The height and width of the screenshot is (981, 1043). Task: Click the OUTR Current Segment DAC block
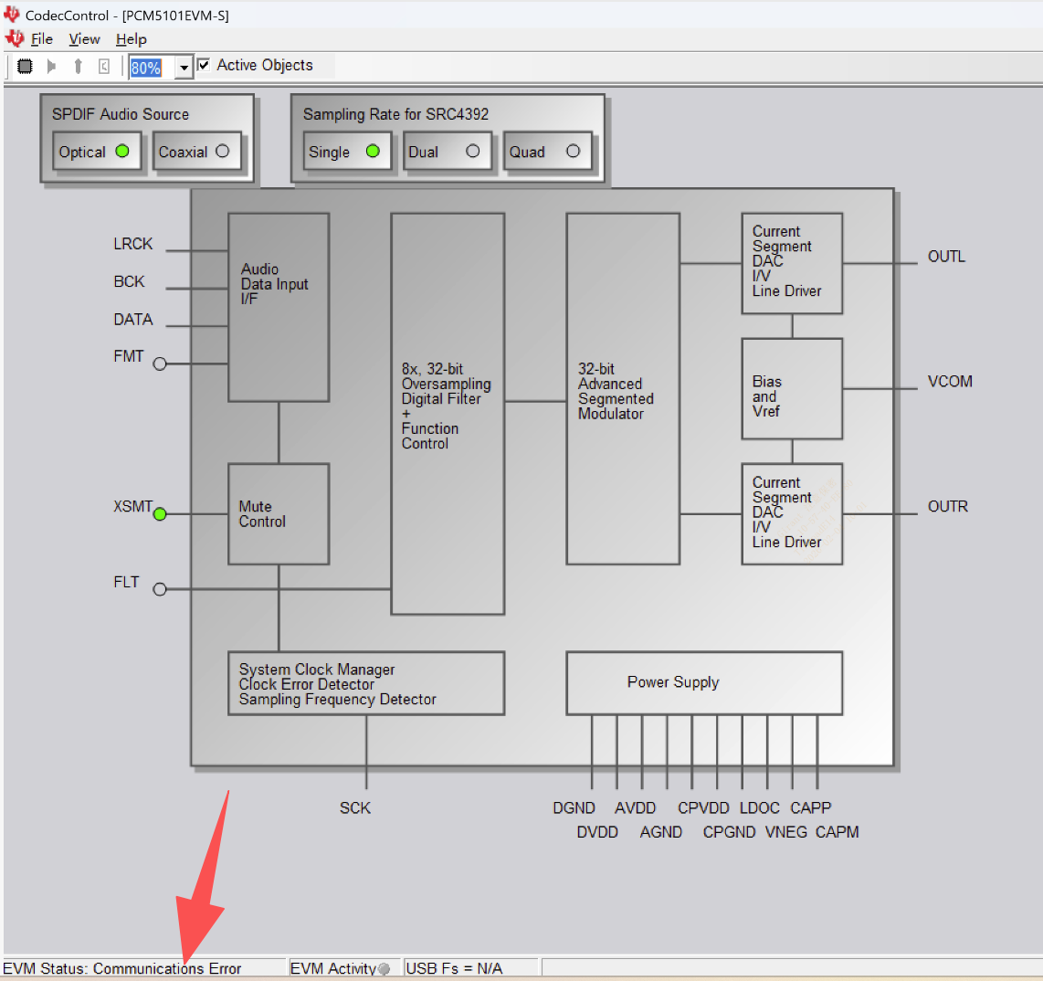(x=792, y=514)
